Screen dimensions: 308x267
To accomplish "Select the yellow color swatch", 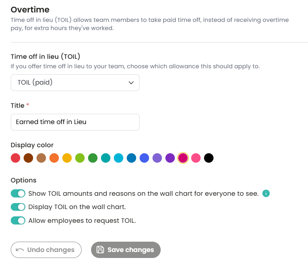I will point(67,158).
